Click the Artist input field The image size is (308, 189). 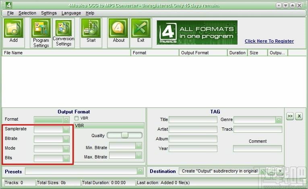(x=193, y=129)
